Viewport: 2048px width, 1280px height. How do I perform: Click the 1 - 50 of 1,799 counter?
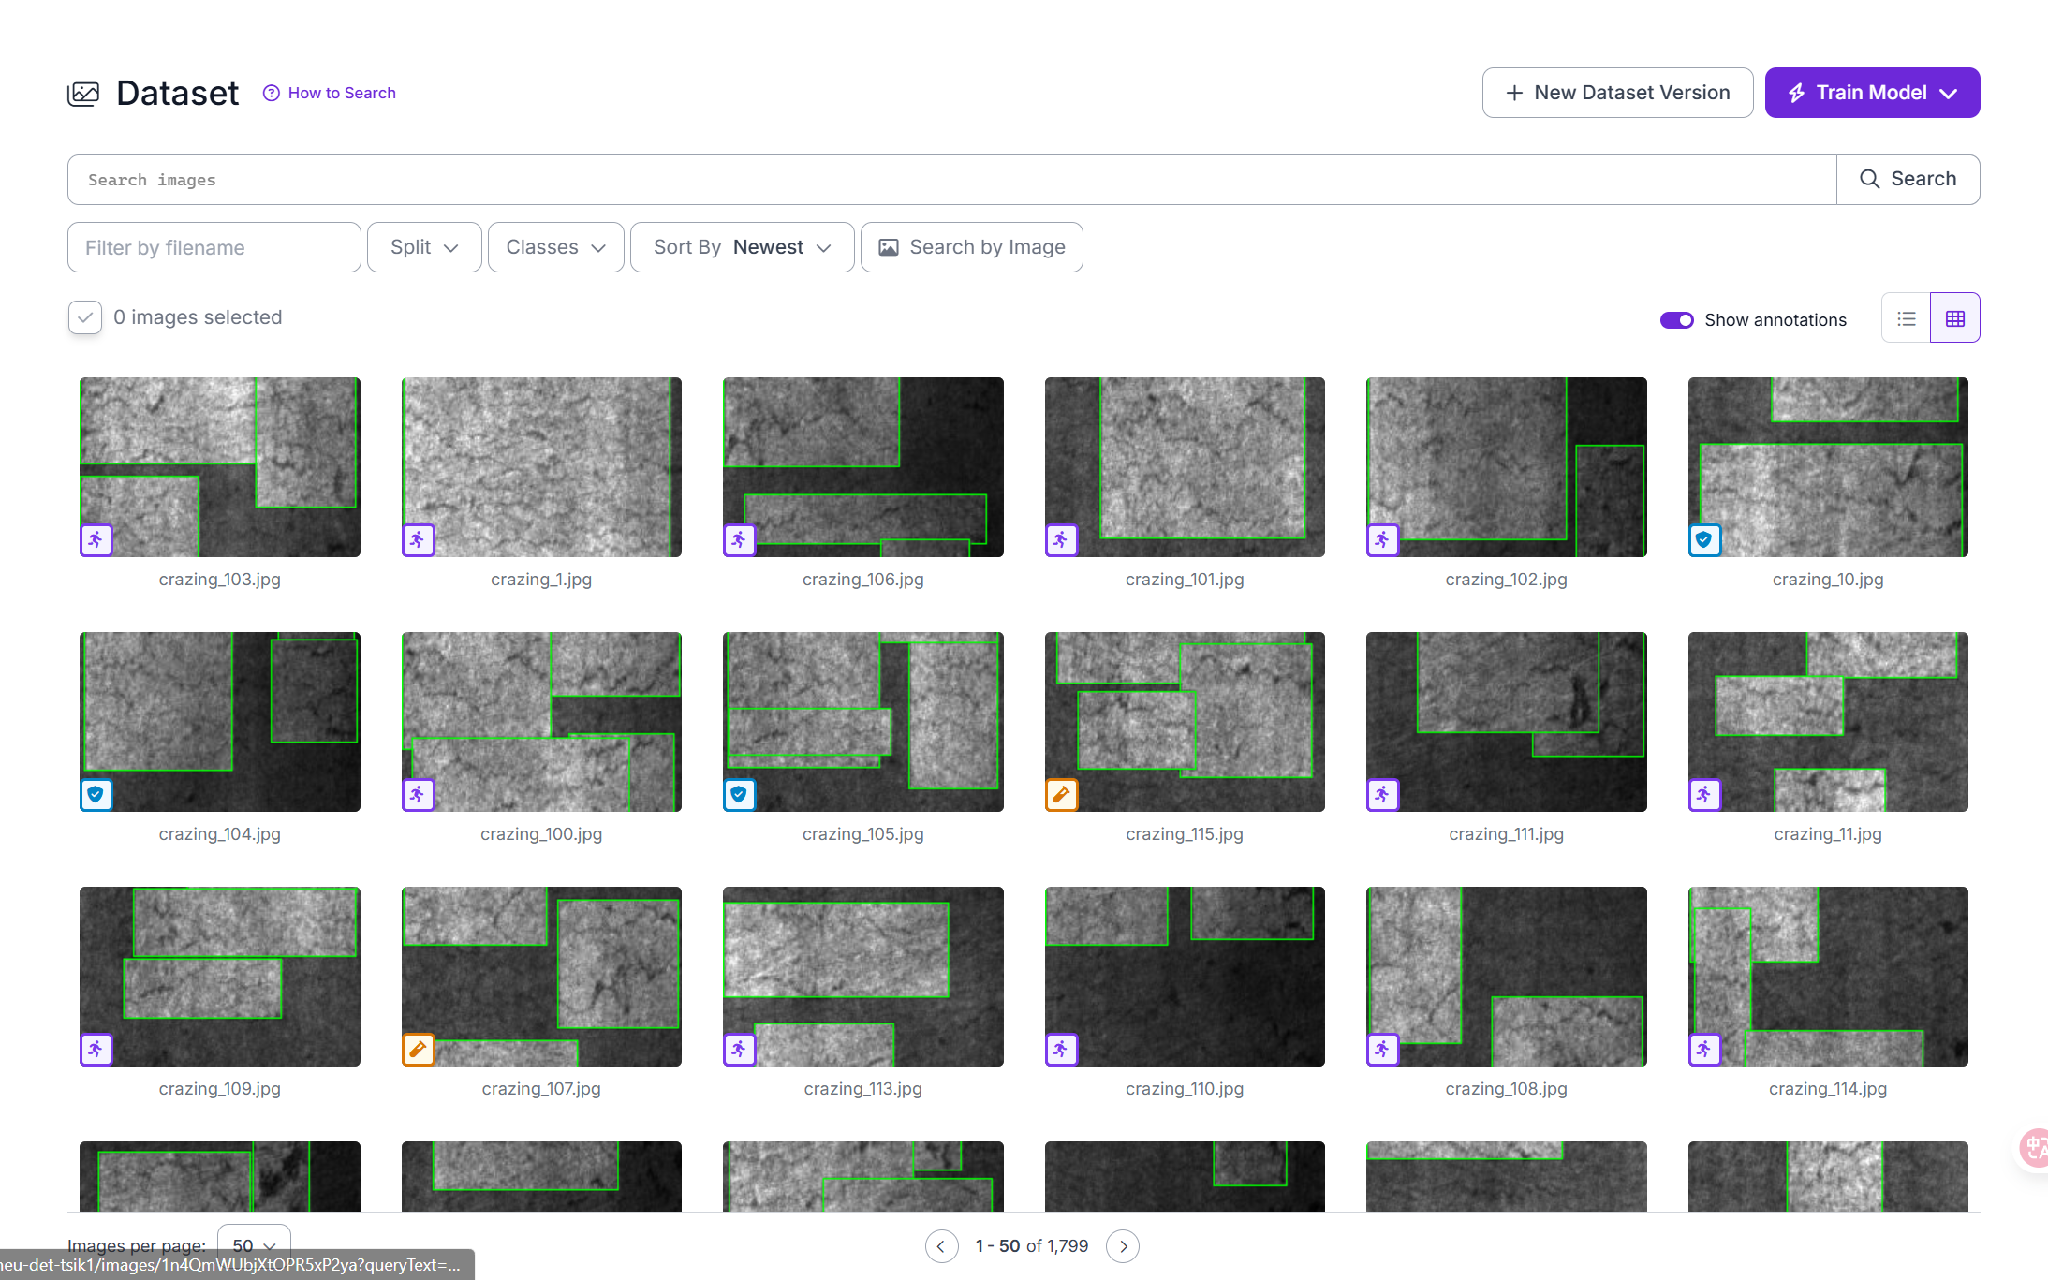point(1031,1246)
